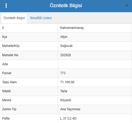Select the Öznitelik Bilgisi tab
This screenshot has width=132, height=123.
(x=14, y=18)
